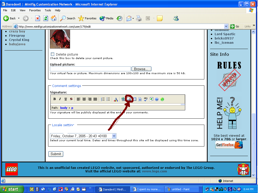Open HTML source view icon

tap(140, 99)
